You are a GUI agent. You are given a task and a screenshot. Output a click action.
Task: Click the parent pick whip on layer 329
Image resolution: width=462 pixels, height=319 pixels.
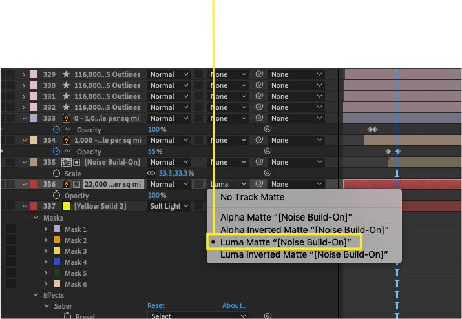(259, 74)
